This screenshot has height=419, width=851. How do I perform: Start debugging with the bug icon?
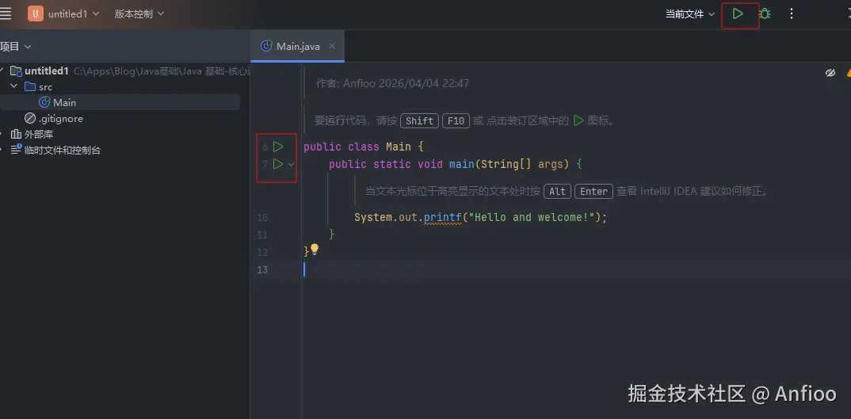[765, 13]
